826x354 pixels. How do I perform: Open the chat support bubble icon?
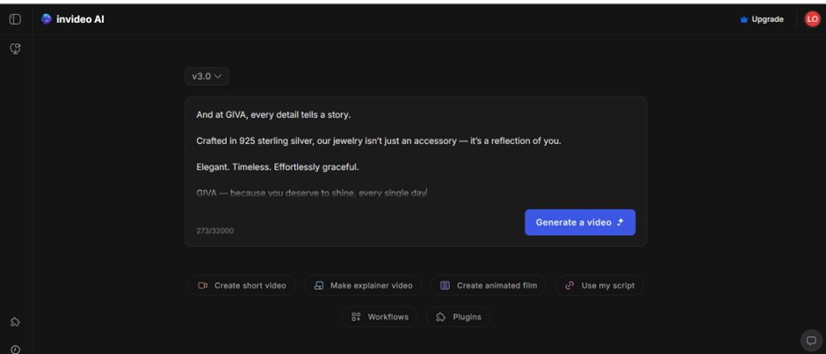810,341
